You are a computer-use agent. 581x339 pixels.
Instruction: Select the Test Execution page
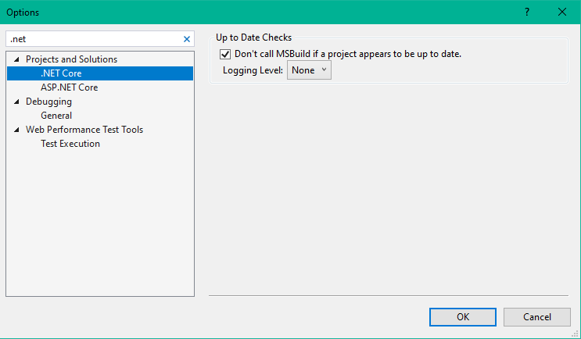(70, 144)
